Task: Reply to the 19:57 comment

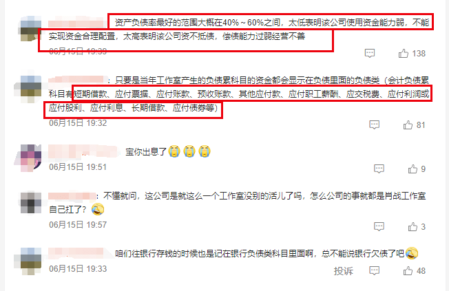Action: pyautogui.click(x=379, y=226)
